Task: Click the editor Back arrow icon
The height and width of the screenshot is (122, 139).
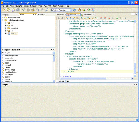Action: click(x=59, y=18)
